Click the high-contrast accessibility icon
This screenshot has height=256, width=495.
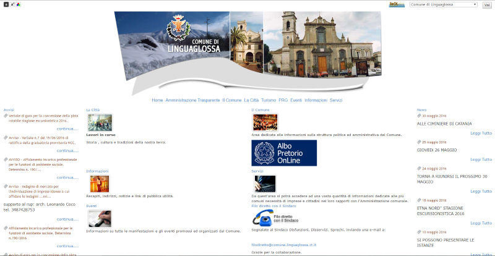[6, 4]
